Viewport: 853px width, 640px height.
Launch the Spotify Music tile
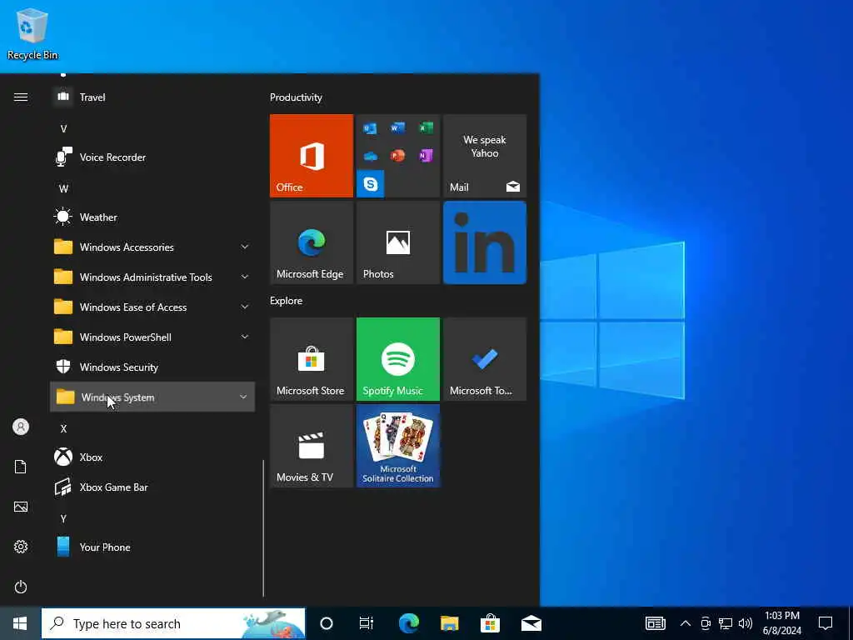point(398,359)
